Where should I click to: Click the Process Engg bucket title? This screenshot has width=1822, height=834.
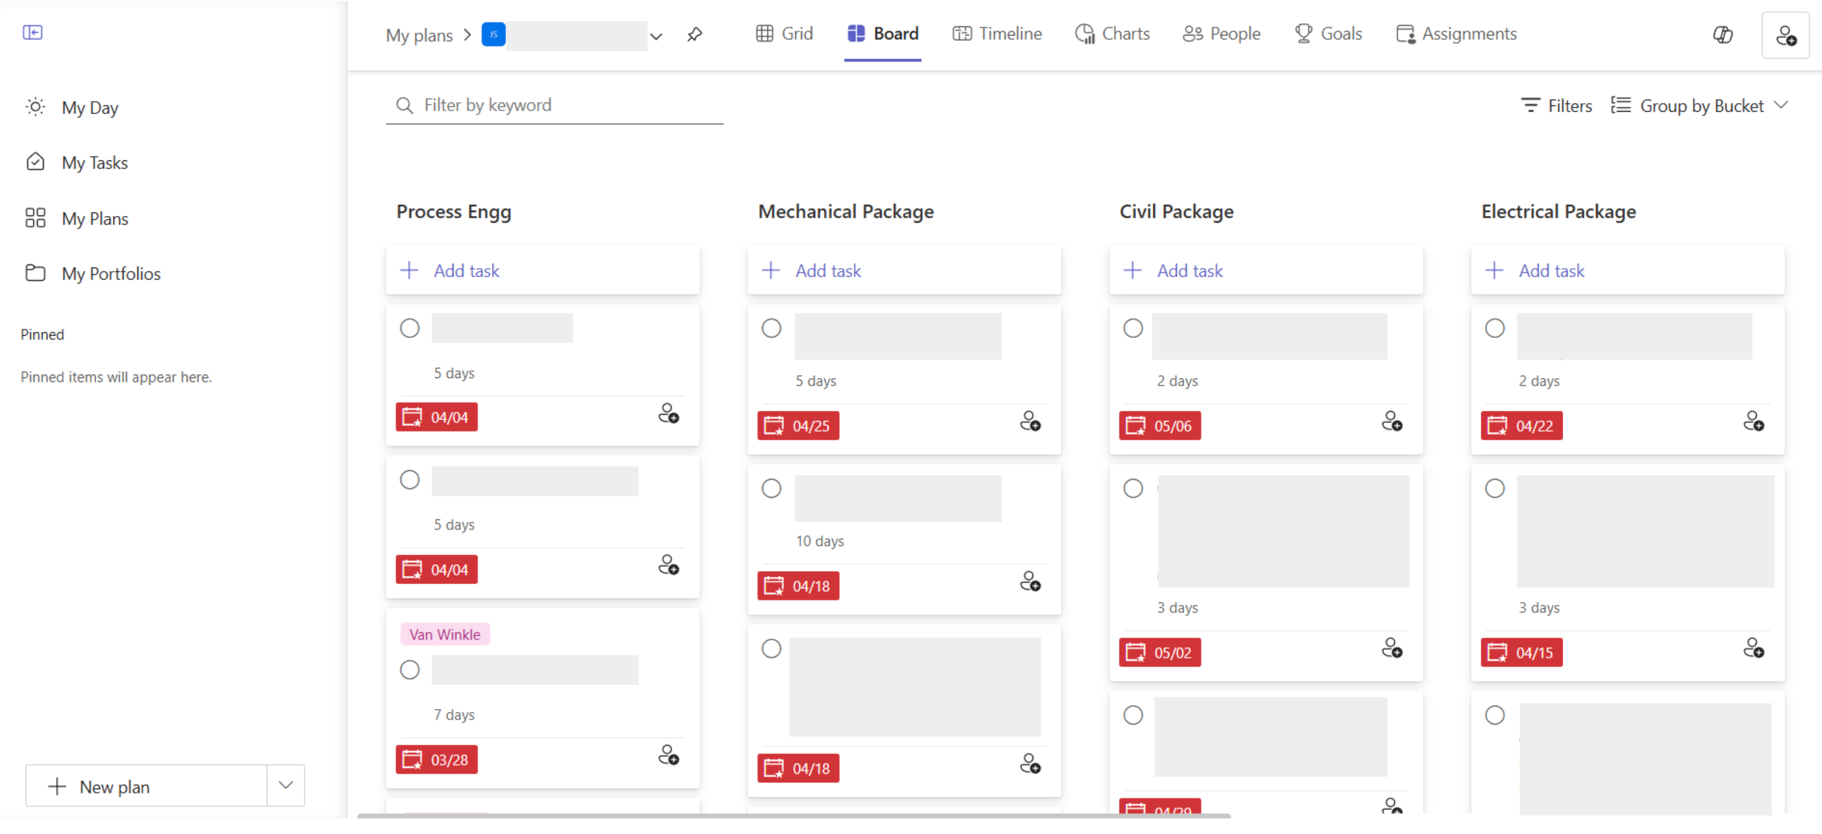pos(453,211)
